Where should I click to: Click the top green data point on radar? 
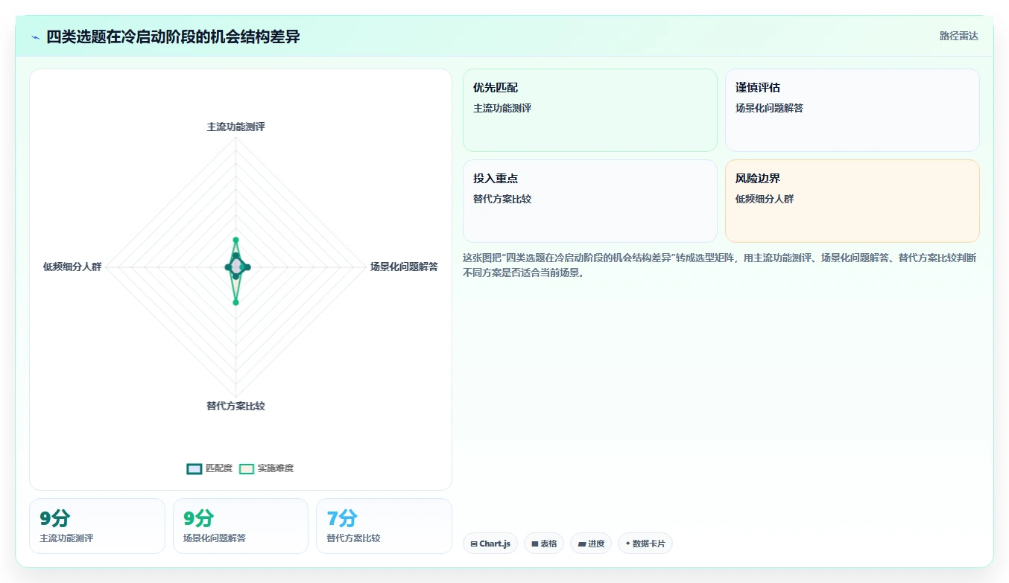pyautogui.click(x=235, y=240)
